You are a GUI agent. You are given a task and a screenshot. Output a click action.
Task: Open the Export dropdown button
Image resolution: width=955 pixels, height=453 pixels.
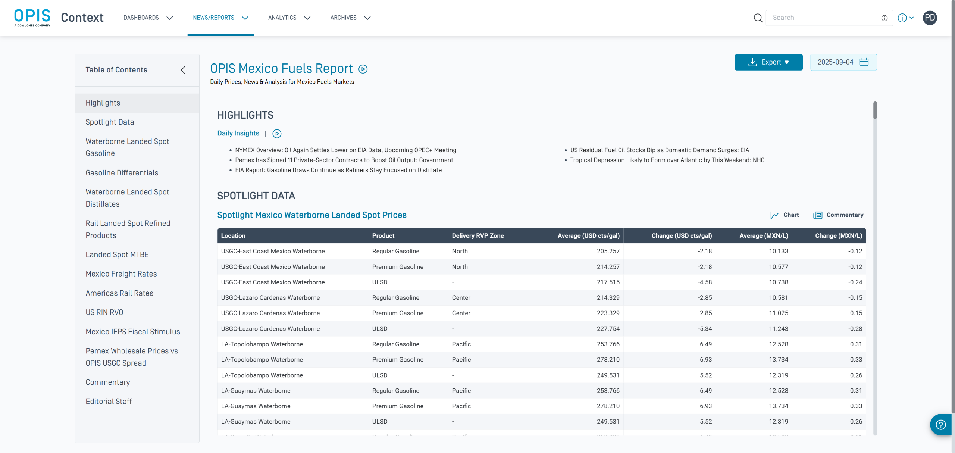[x=768, y=62]
